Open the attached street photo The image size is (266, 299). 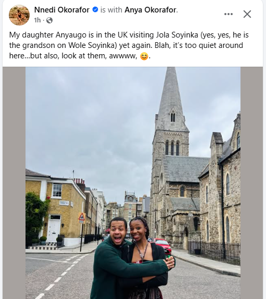[x=133, y=183]
